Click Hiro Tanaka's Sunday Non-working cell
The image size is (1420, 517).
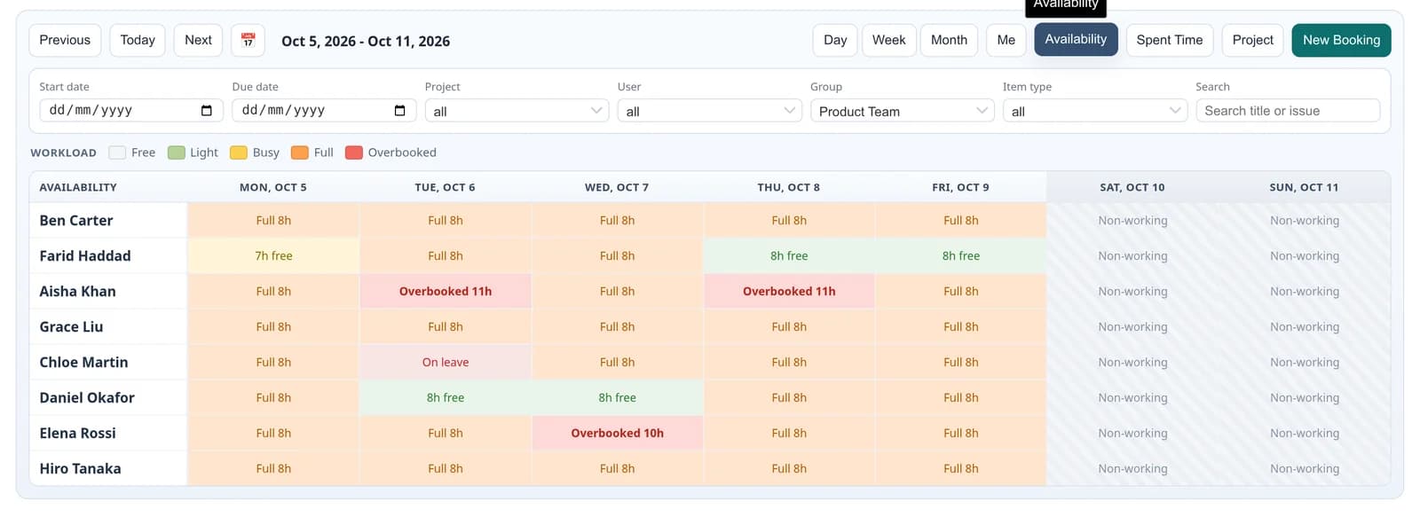(x=1304, y=469)
